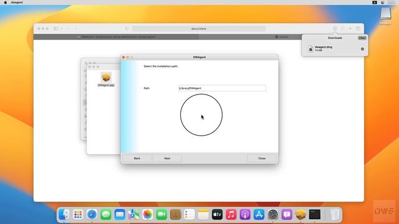The width and height of the screenshot is (399, 224).
Task: Open Safari from the Dock
Action: (92, 215)
